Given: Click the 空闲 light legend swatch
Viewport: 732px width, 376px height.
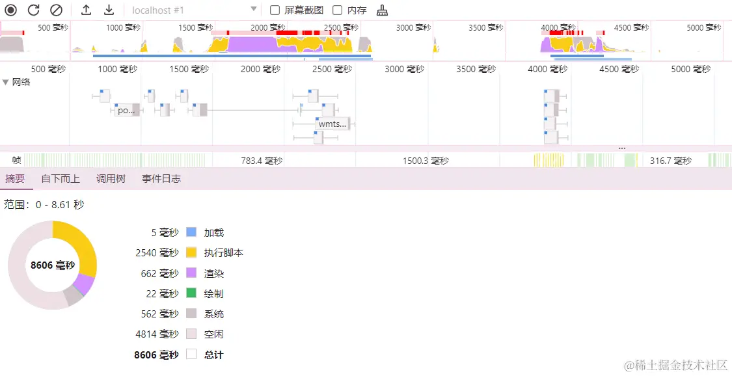Looking at the screenshot, I should (191, 334).
